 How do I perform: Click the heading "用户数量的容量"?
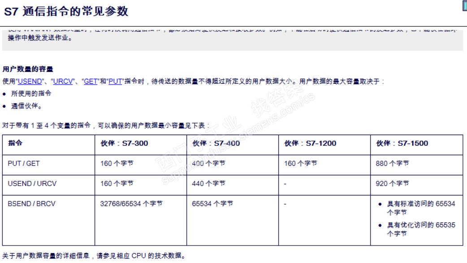(x=28, y=69)
